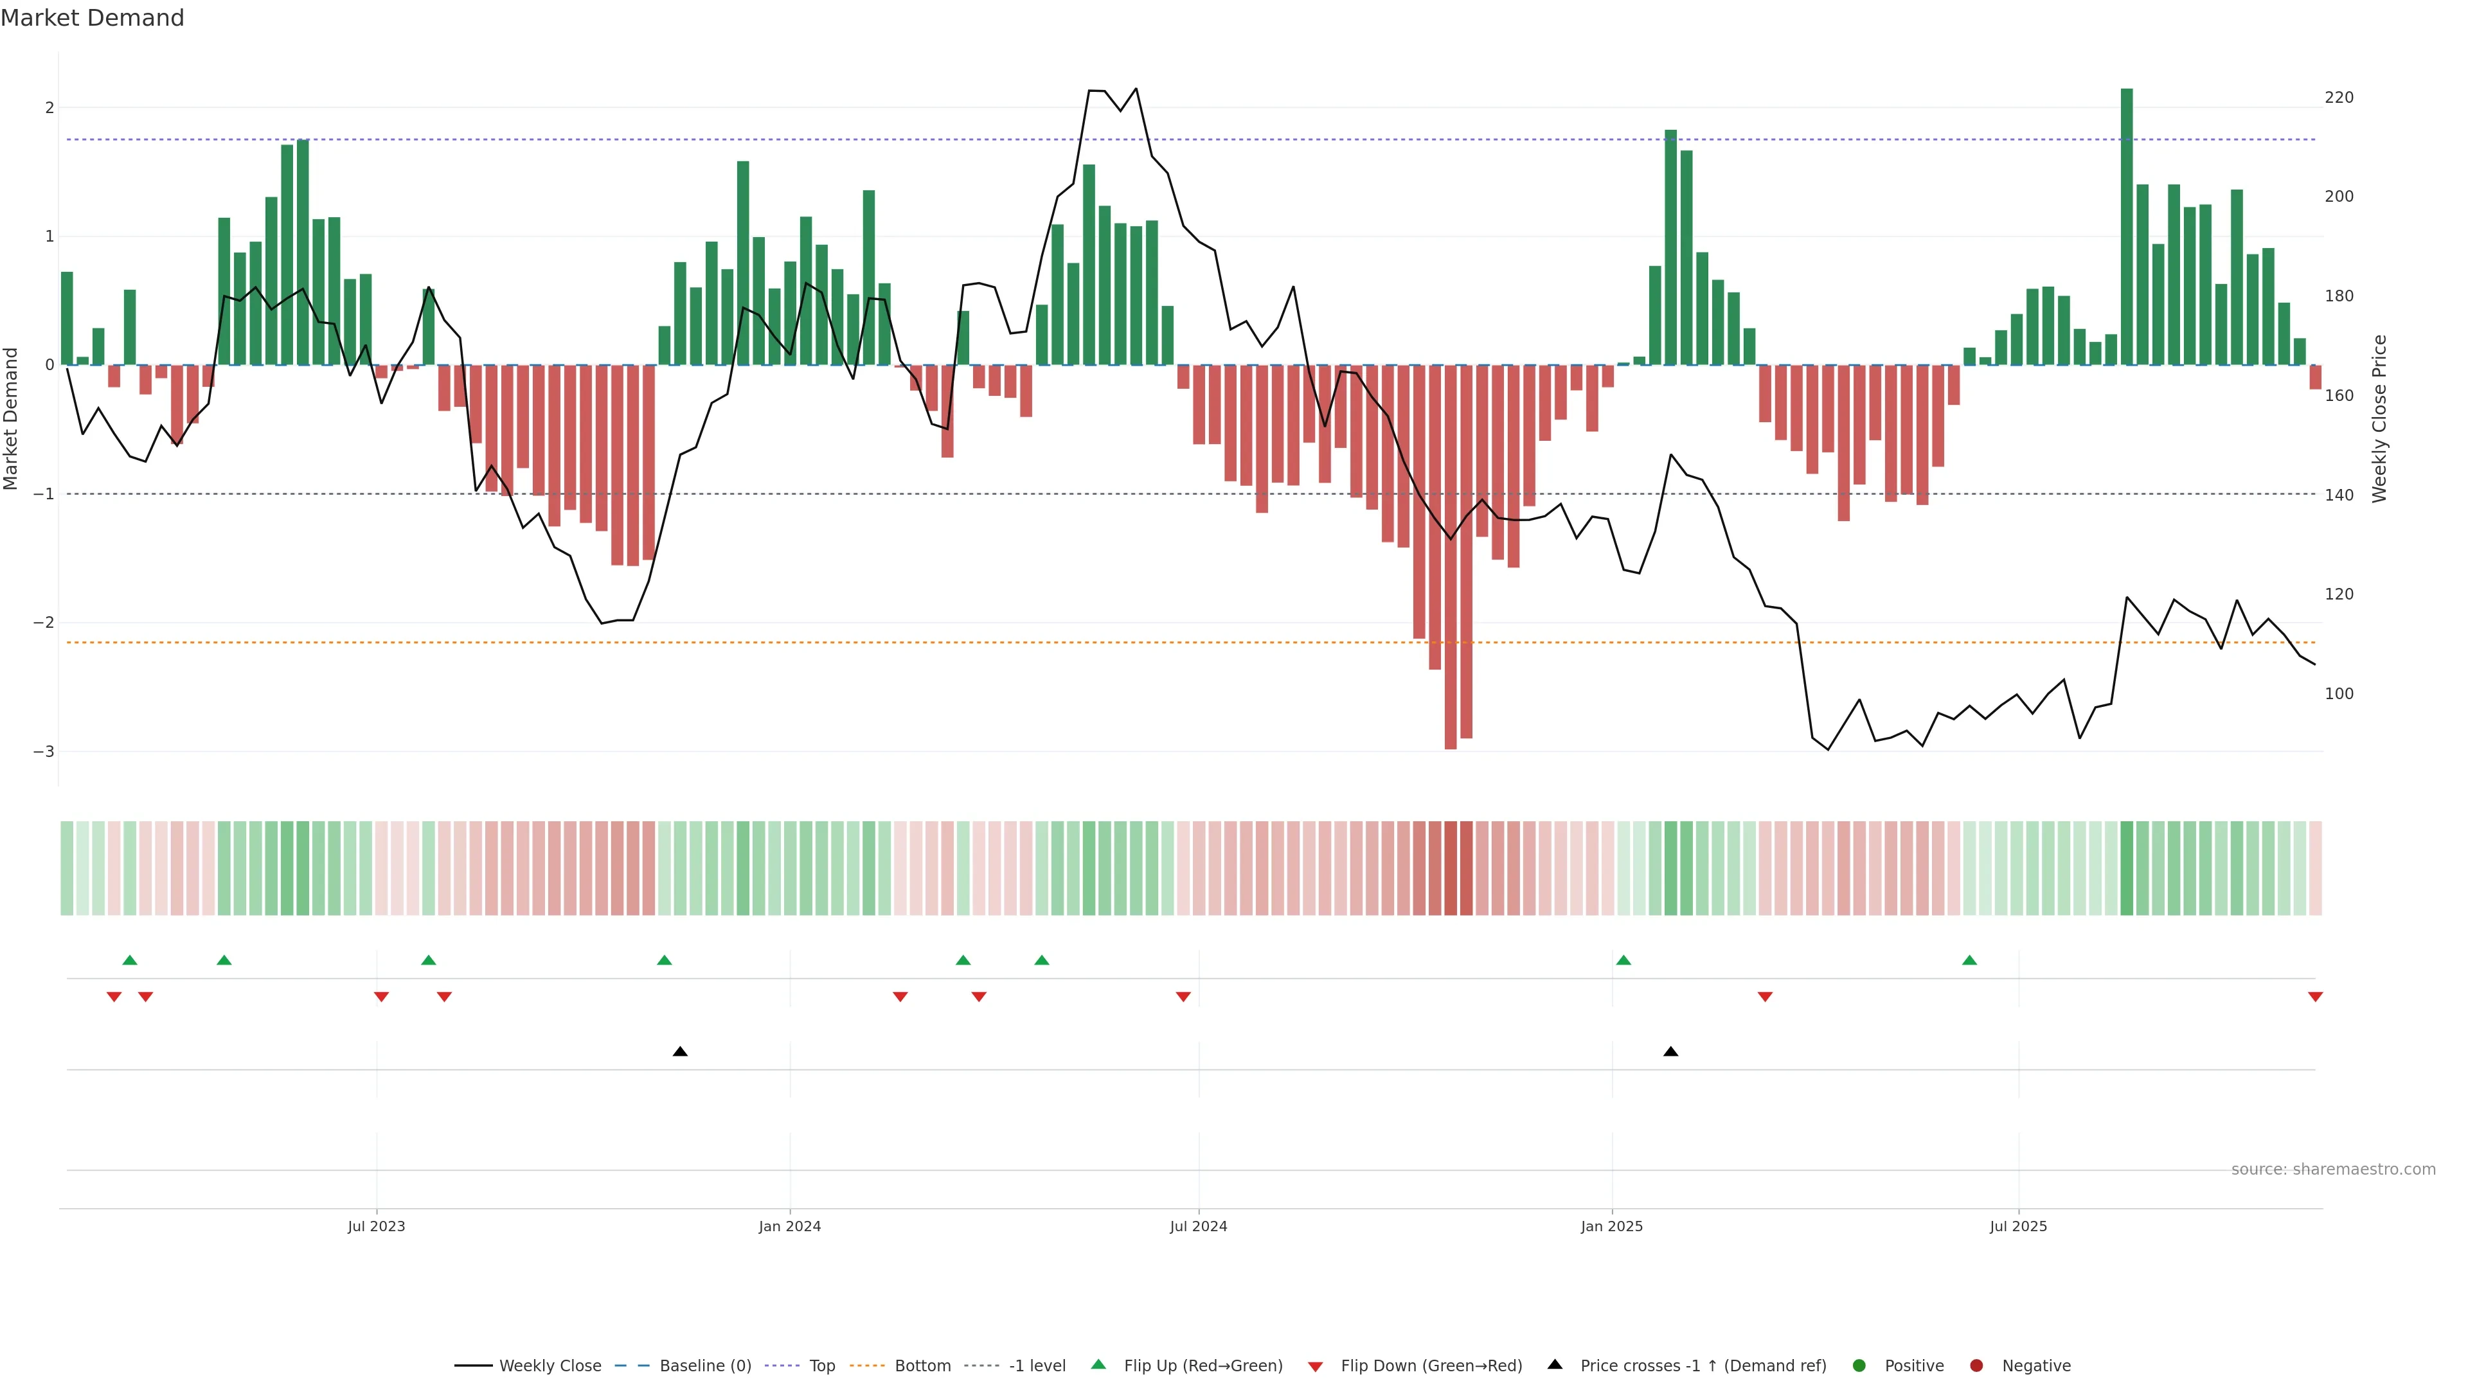Click black price-cross marker near Jan 2025

click(x=1671, y=1052)
